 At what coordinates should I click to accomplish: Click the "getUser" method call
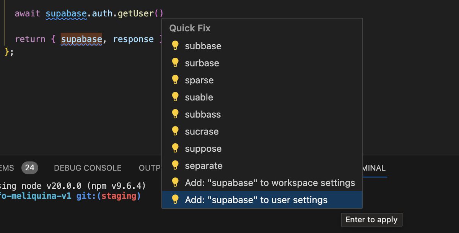click(x=135, y=14)
